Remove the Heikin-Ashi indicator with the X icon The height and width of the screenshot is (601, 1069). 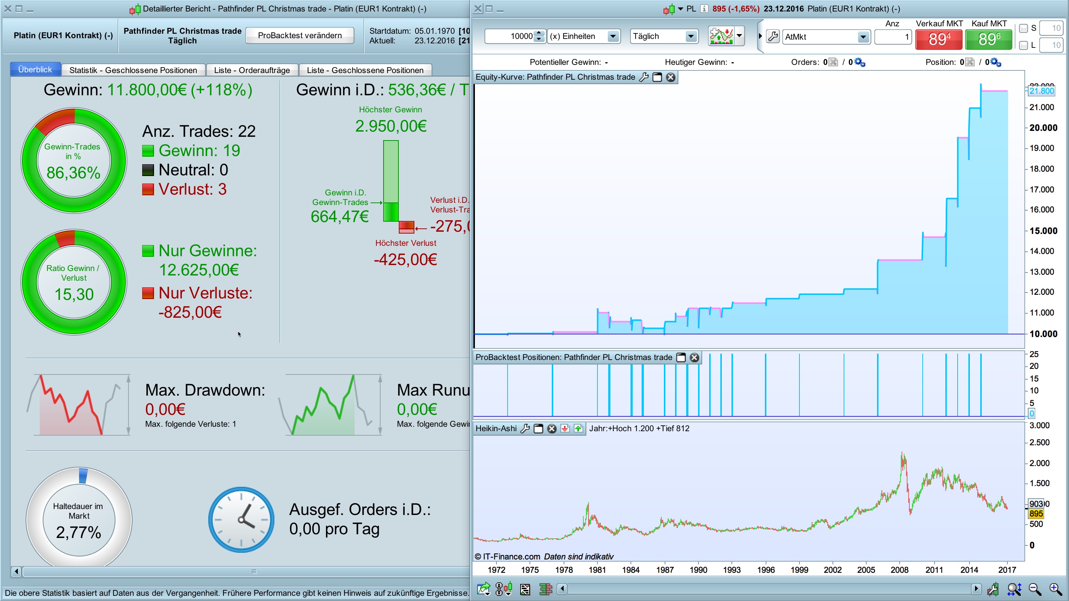(x=551, y=429)
